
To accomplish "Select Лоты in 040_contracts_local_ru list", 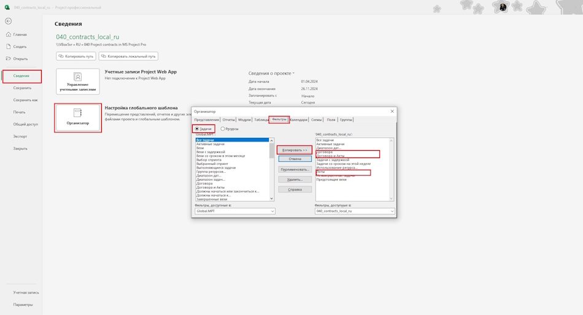I will pos(320,172).
